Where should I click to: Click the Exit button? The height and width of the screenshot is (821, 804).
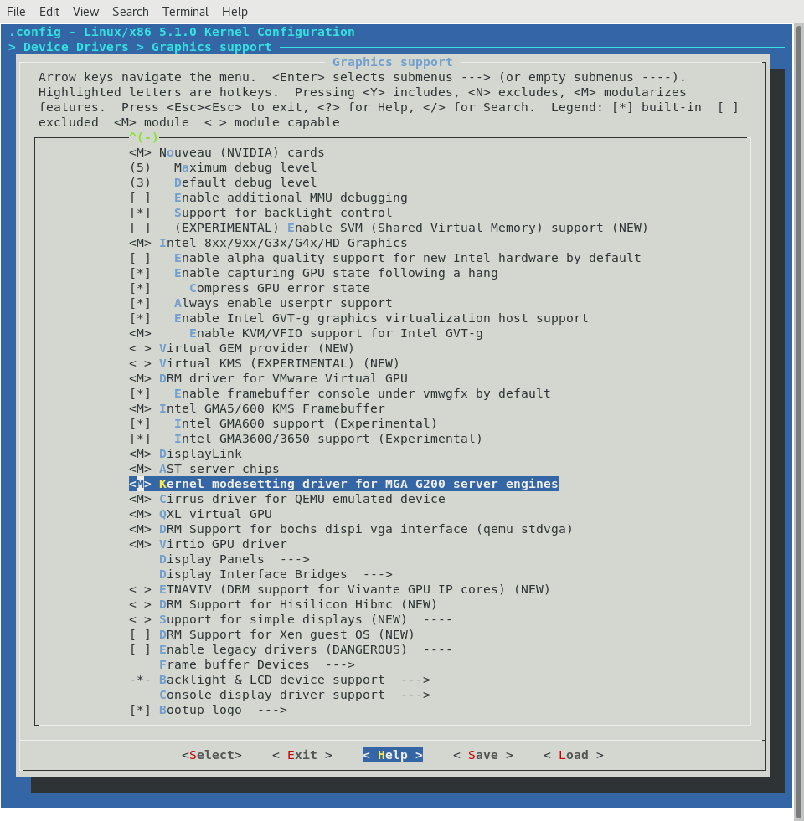point(301,755)
